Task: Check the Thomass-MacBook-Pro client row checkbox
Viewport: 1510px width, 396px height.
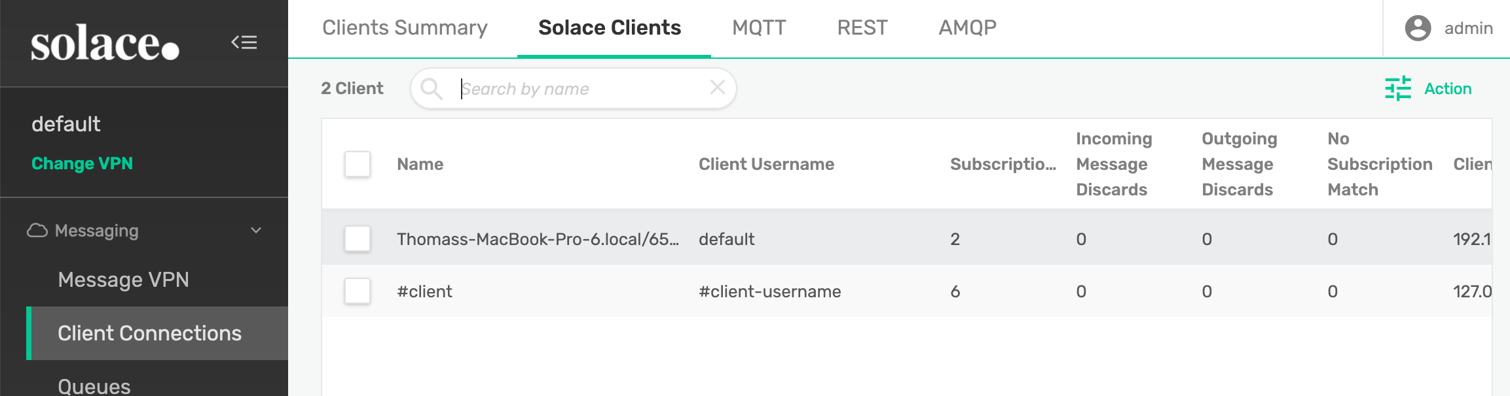Action: point(358,239)
